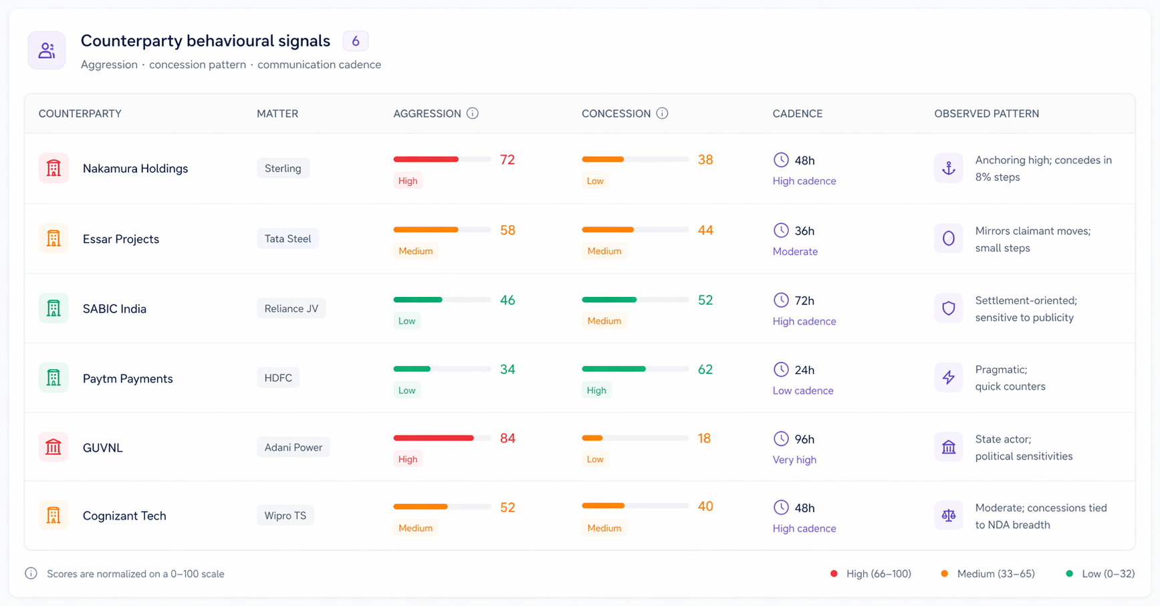Image resolution: width=1160 pixels, height=606 pixels.
Task: Click the SABIC India green building icon
Action: coord(53,308)
